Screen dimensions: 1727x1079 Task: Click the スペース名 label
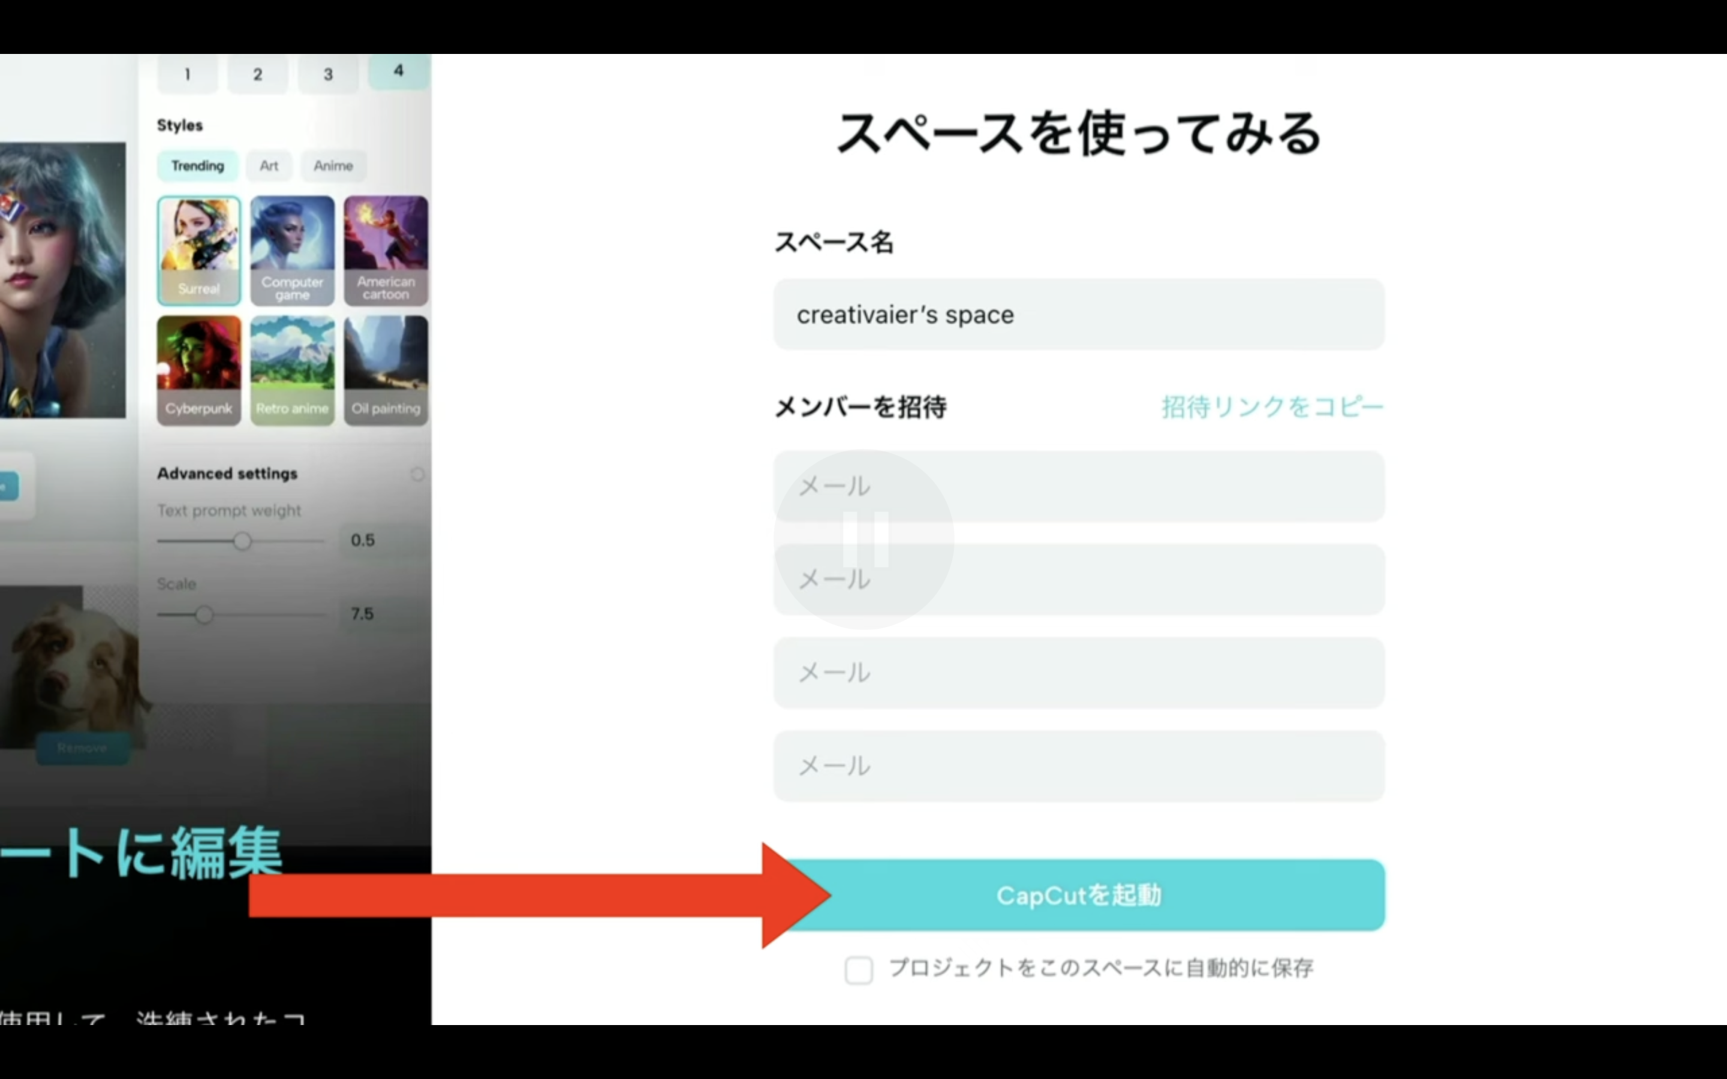pos(834,242)
